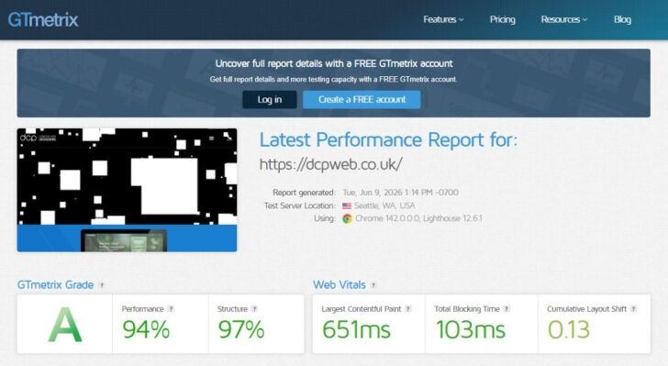
Task: Click the Uncover full report details heading
Action: [334, 63]
